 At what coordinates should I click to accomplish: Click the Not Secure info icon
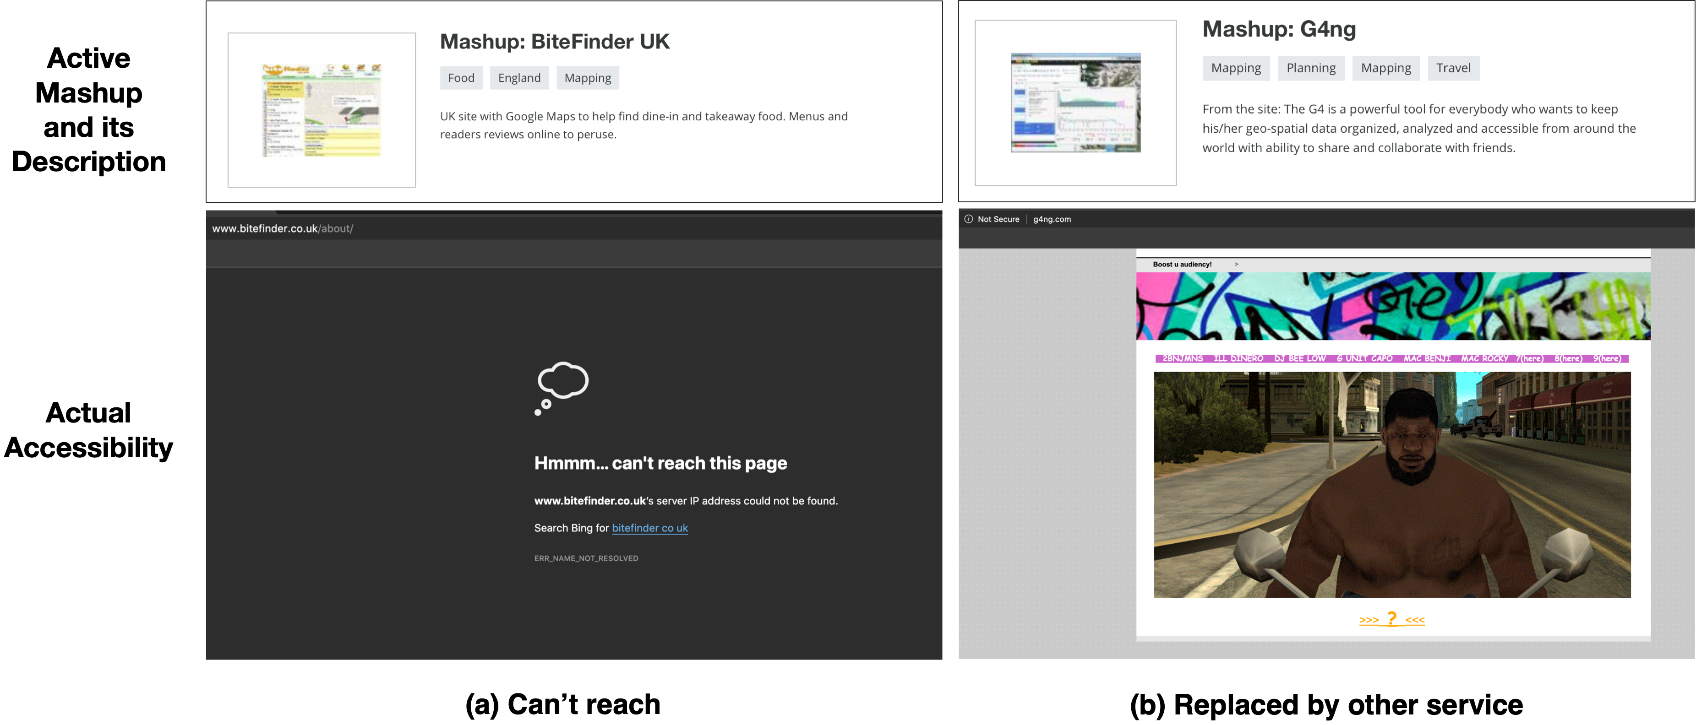pos(969,219)
